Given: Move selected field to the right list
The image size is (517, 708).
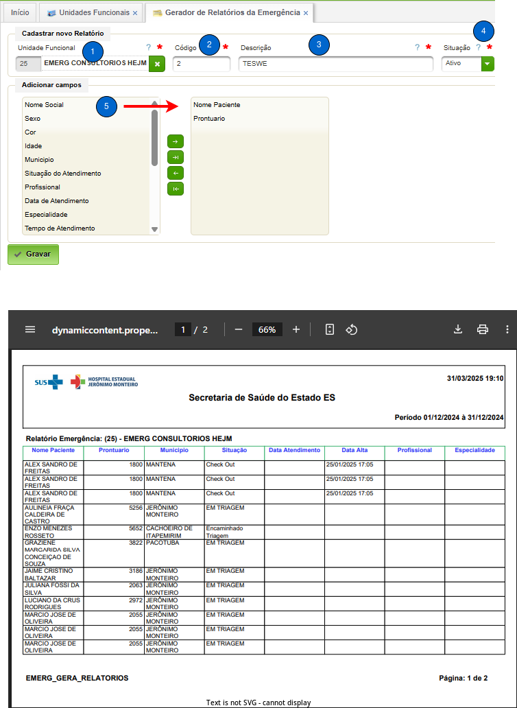Looking at the screenshot, I should (176, 141).
